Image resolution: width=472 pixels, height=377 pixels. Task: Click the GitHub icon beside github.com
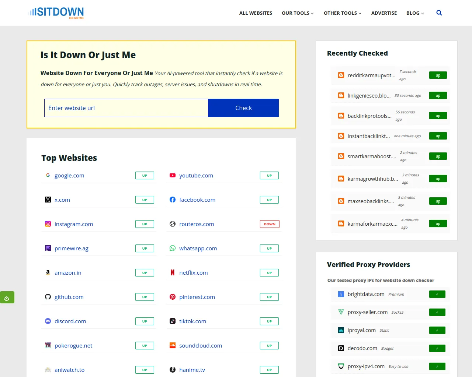click(48, 297)
